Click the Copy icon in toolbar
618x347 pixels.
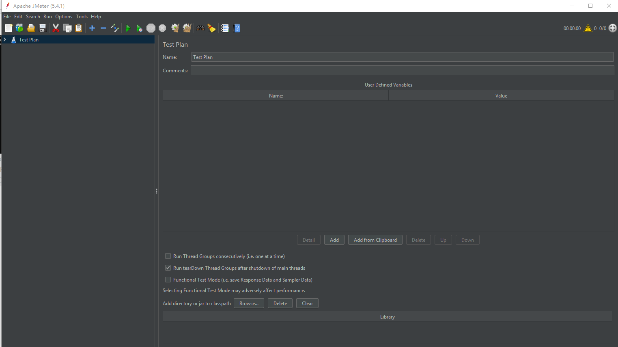click(x=67, y=28)
